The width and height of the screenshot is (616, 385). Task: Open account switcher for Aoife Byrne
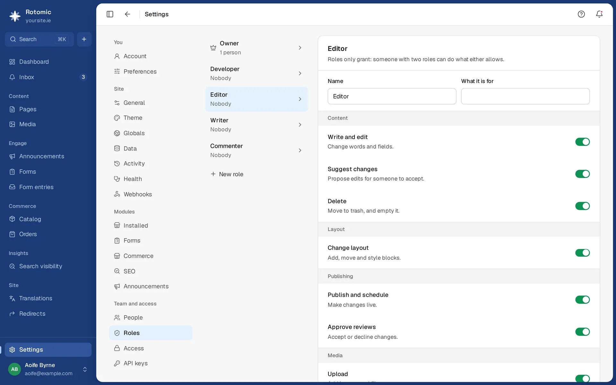[x=48, y=369]
